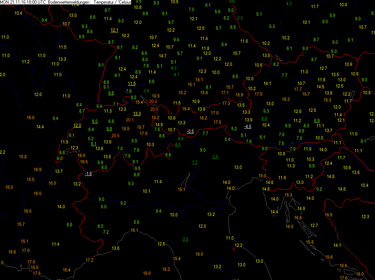Select the orange 16.1 temperature value
The height and width of the screenshot is (280, 375).
pyautogui.click(x=134, y=230)
